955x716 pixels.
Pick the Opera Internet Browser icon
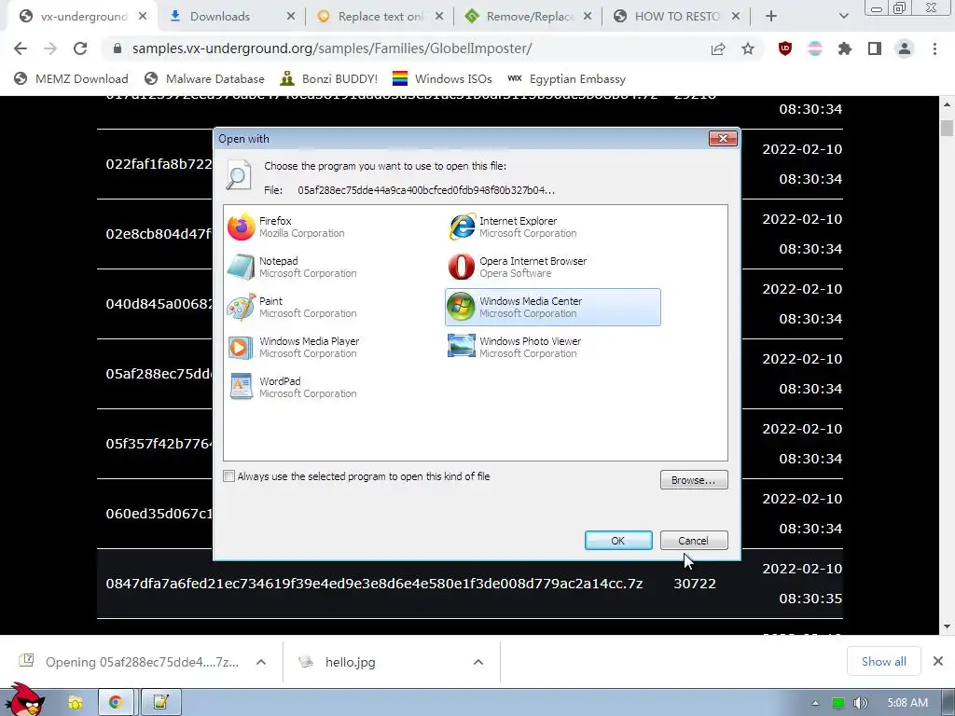[x=461, y=268]
